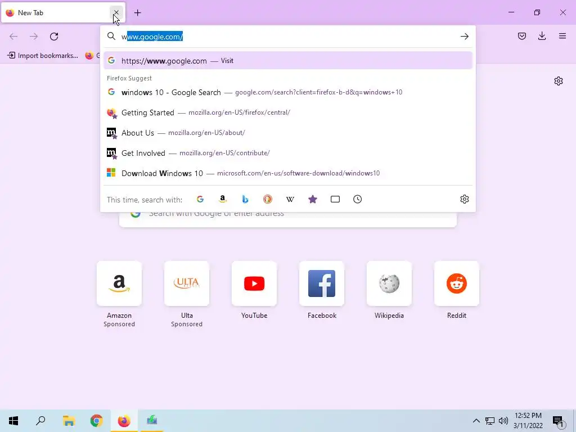Open the notification action center

point(559,421)
